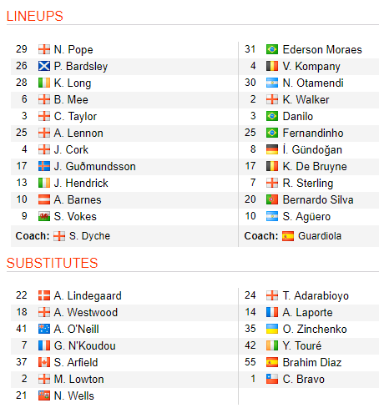Click the Scotland flag beside P. Bardsley
This screenshot has height=408, width=379.
pos(44,66)
